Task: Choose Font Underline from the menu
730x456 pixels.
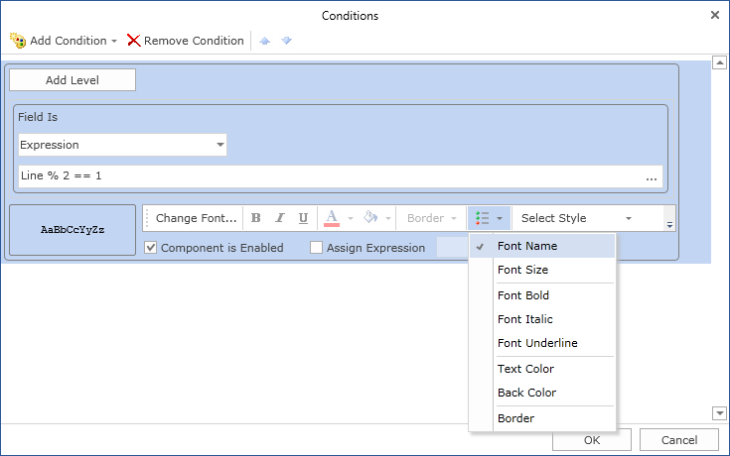Action: pyautogui.click(x=537, y=343)
